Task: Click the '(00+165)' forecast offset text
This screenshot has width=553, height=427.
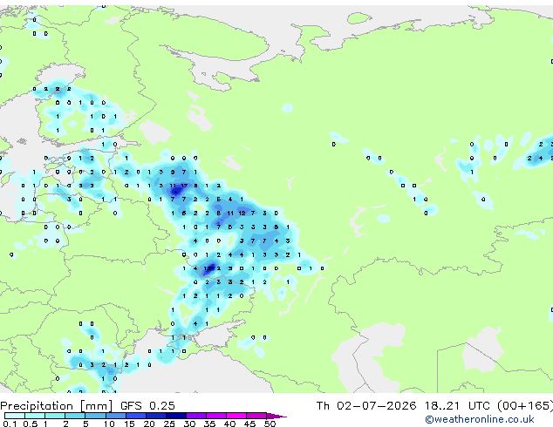Action: point(525,406)
